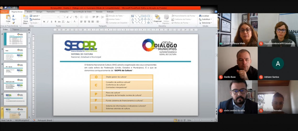Open the font name combo box

51,17
